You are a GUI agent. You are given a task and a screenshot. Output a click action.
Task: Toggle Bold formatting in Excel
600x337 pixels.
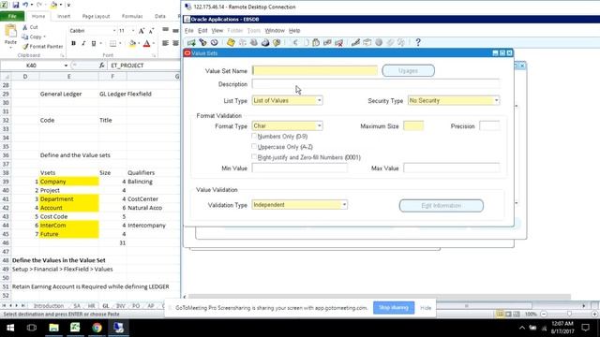coord(73,44)
